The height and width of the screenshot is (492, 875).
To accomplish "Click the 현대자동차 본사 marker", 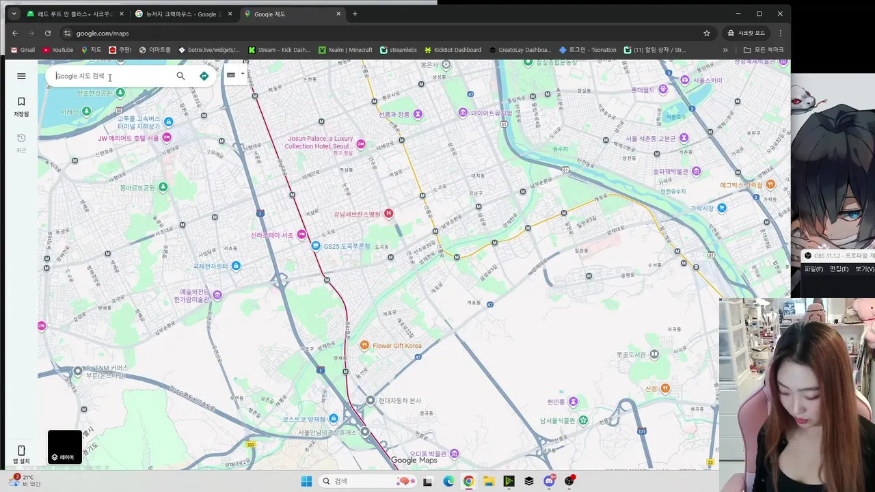I will coord(371,400).
